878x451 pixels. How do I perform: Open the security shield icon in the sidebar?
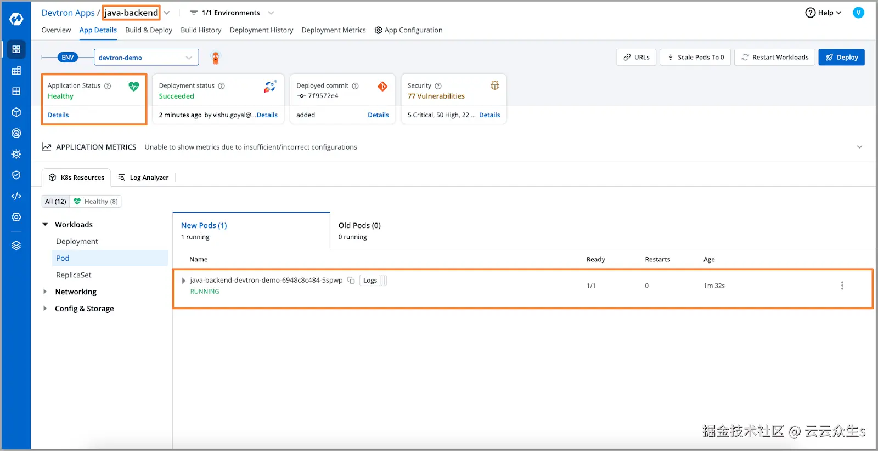[16, 175]
